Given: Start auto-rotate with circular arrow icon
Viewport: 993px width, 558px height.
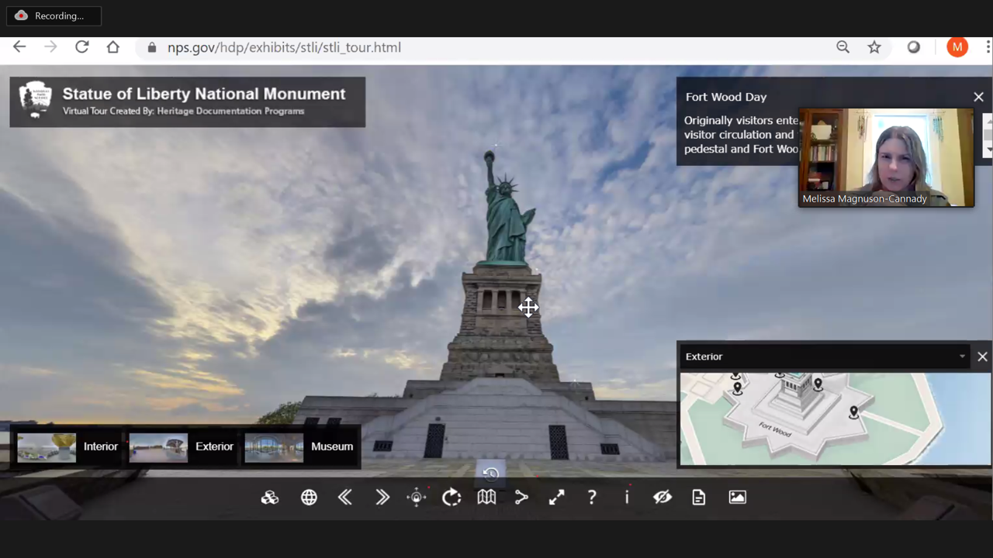Looking at the screenshot, I should pos(452,498).
